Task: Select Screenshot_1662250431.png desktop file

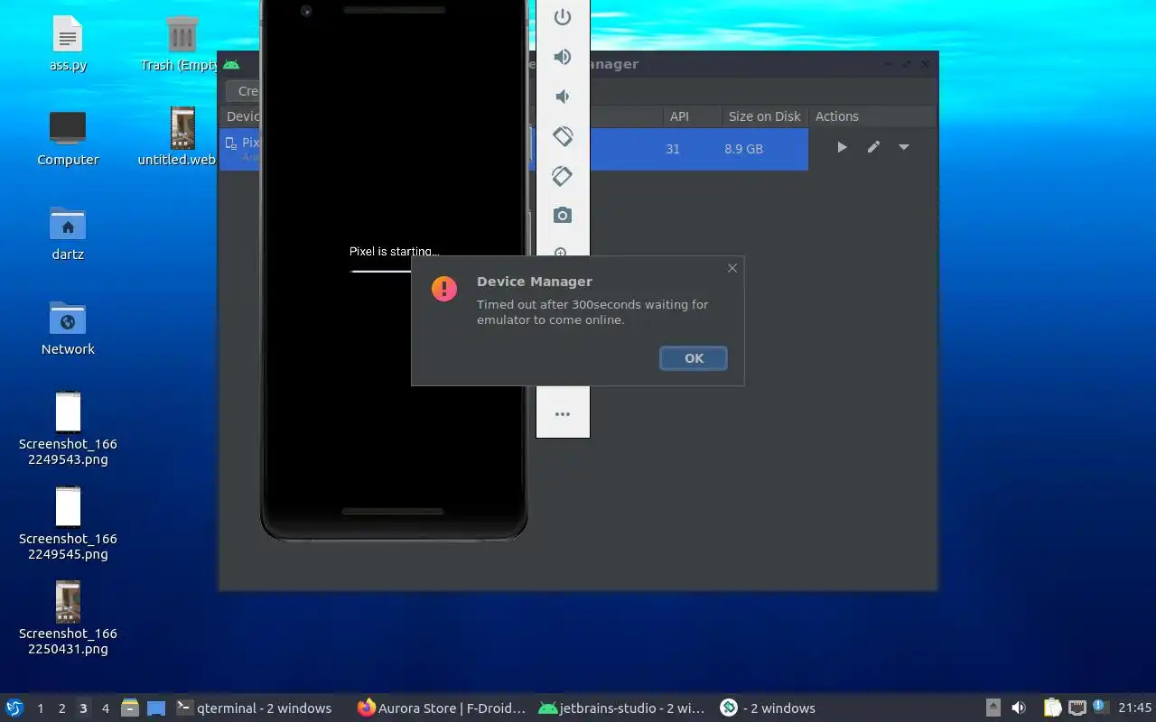Action: pos(68,618)
